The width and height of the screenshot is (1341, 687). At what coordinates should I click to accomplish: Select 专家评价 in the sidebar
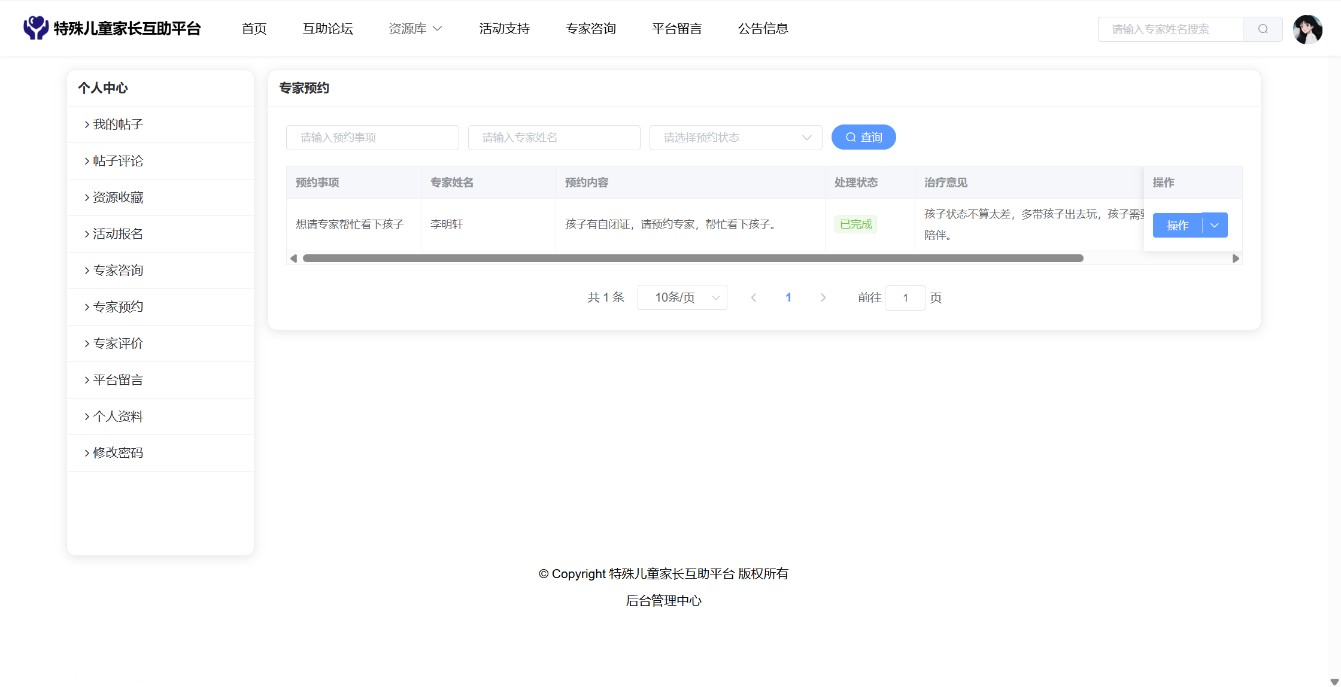pyautogui.click(x=118, y=343)
